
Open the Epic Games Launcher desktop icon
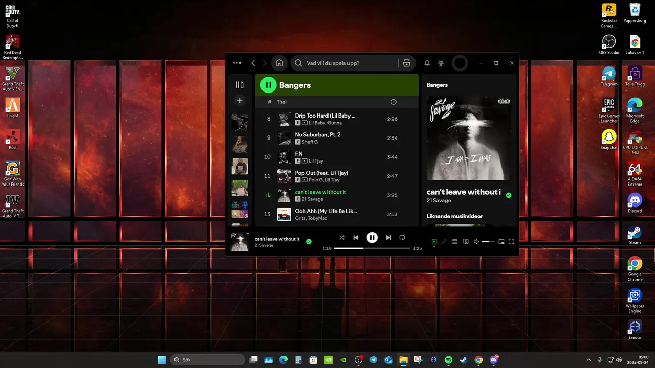(609, 110)
